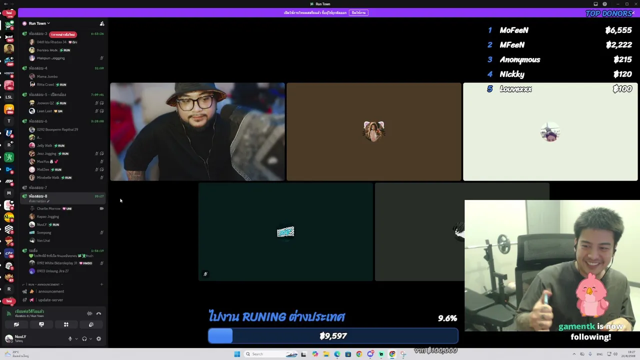Start an activity from voice panel

pos(66,324)
